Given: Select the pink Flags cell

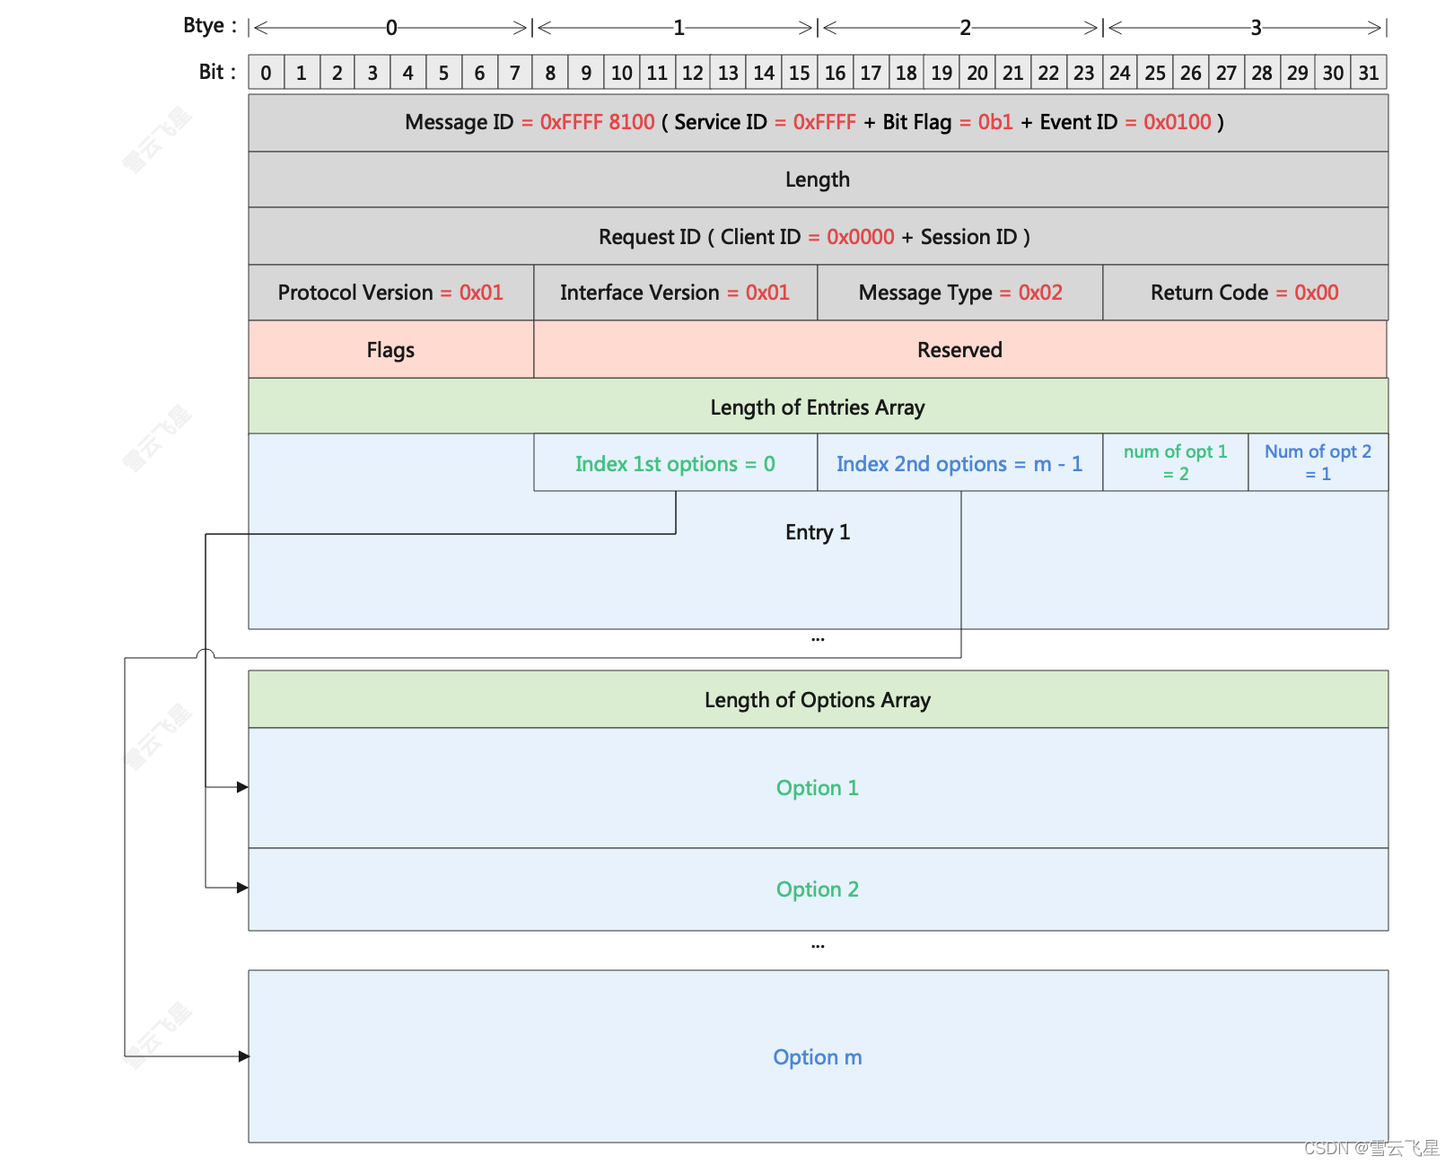Looking at the screenshot, I should [390, 350].
